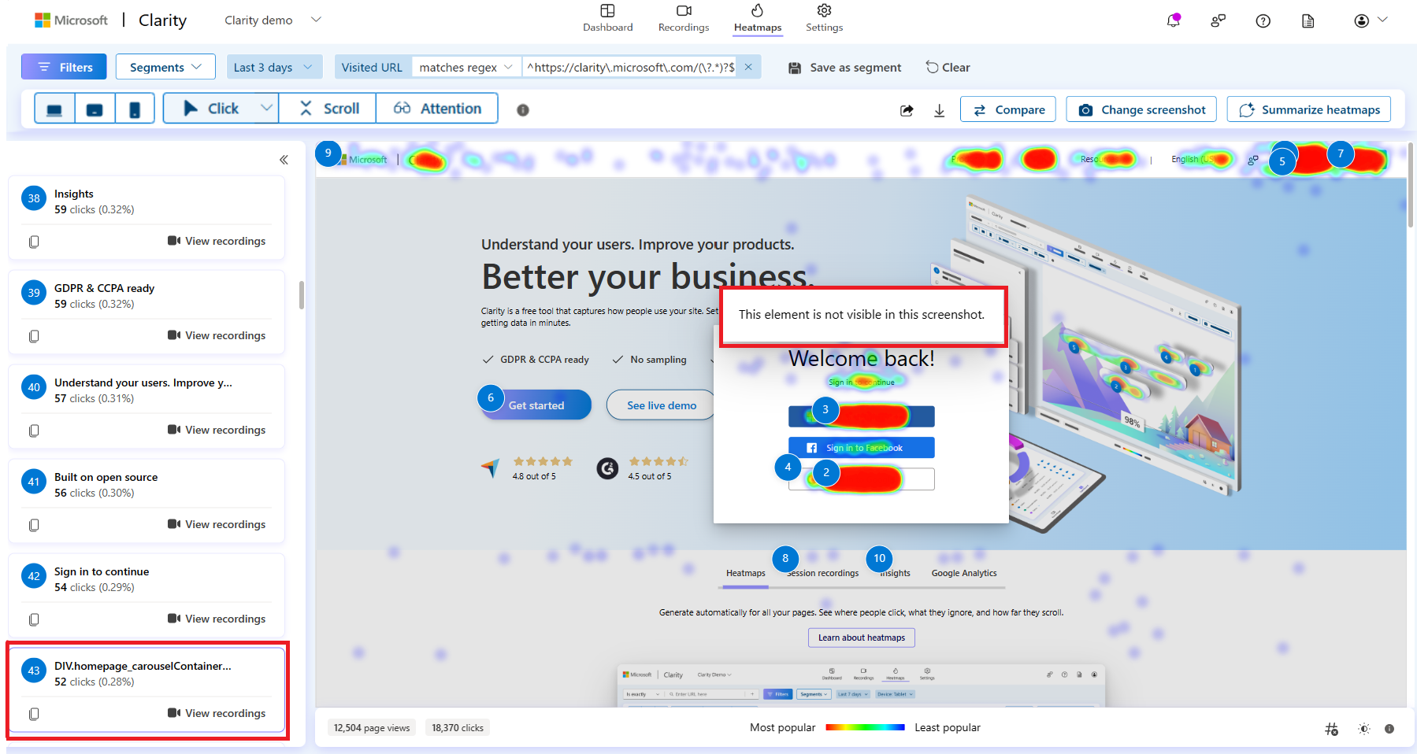Screen dimensions: 1417x754
Task: Click the Most popular color gradient legend
Action: (865, 727)
